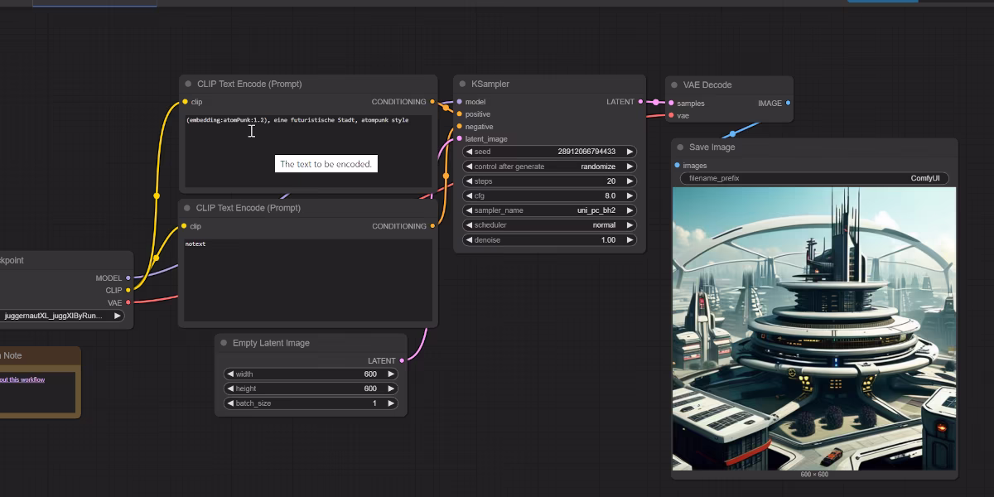Click the filename_prefix field showing ComfyUI
The width and height of the screenshot is (994, 497).
point(814,178)
